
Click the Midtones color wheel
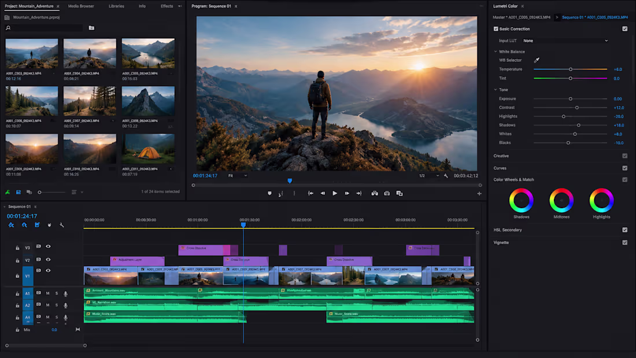561,200
